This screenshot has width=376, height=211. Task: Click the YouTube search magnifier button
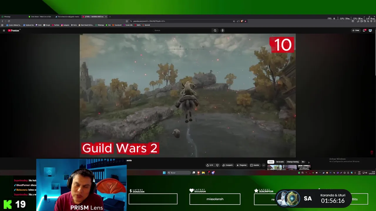[215, 30]
